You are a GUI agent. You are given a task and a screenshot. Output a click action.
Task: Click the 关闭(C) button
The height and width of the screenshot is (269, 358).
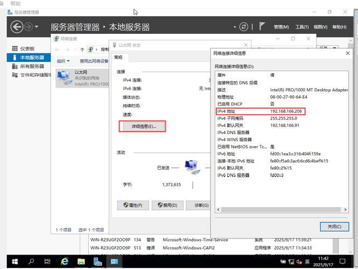point(334,226)
